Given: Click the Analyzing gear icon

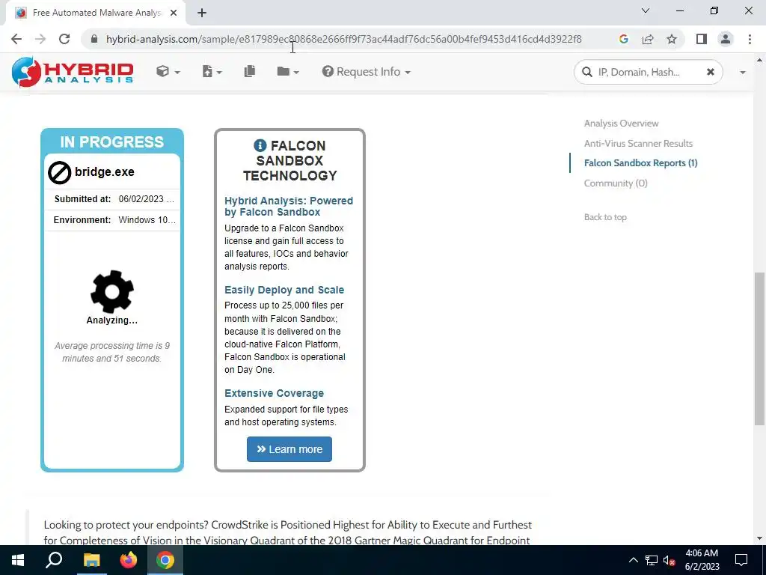Looking at the screenshot, I should coord(112,291).
